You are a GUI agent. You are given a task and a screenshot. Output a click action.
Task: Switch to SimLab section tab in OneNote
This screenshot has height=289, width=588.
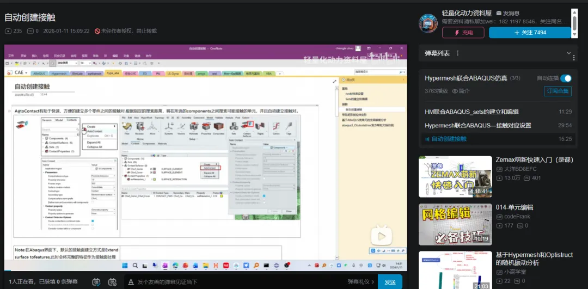[77, 73]
